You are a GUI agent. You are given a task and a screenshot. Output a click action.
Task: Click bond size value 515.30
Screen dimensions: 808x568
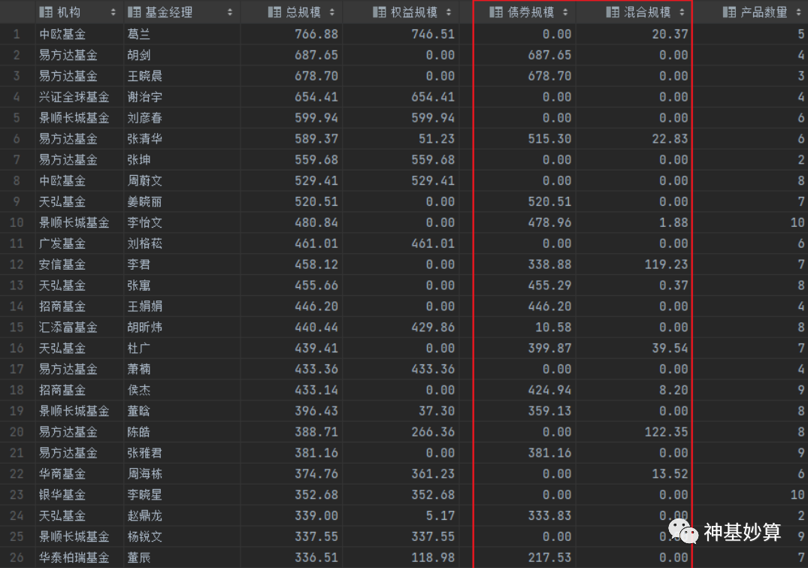pos(550,139)
